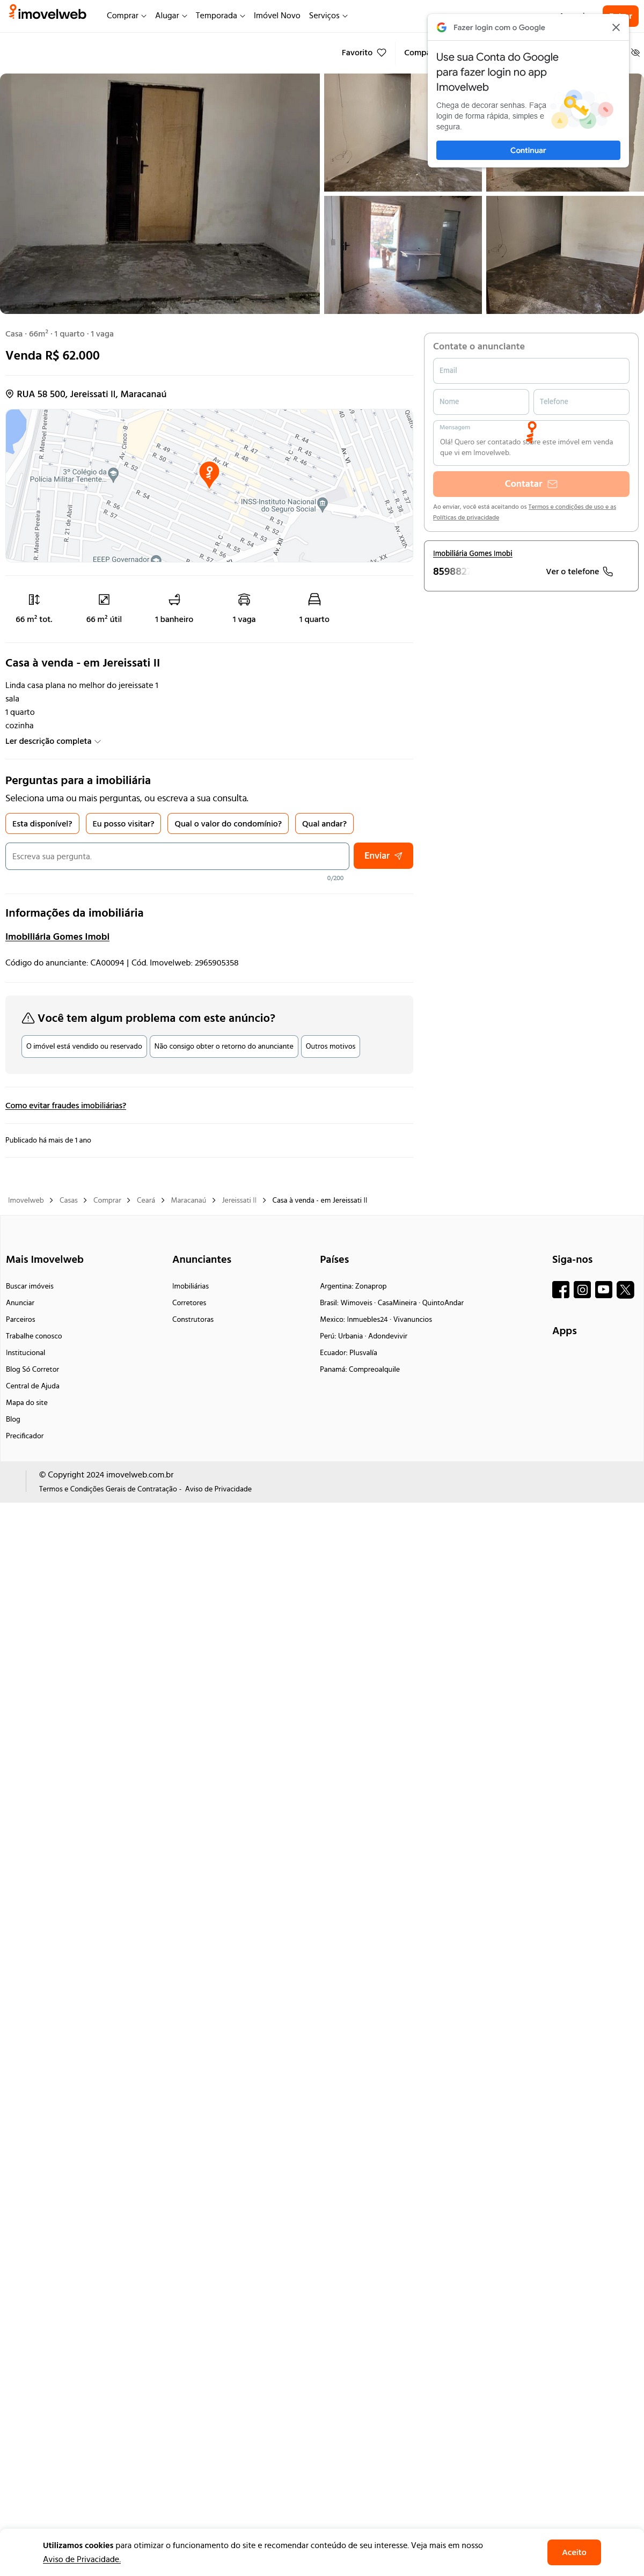The image size is (644, 2576).
Task: Click the Imovelweb logo
Action: [x=47, y=14]
